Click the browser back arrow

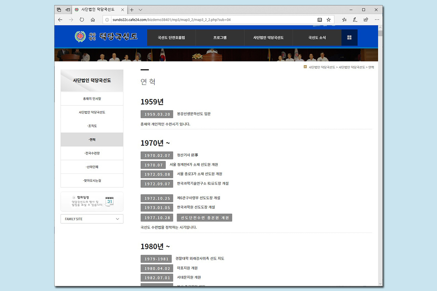(60, 20)
